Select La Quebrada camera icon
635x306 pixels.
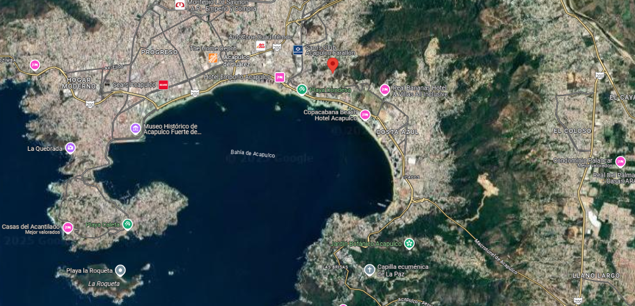[x=70, y=148]
